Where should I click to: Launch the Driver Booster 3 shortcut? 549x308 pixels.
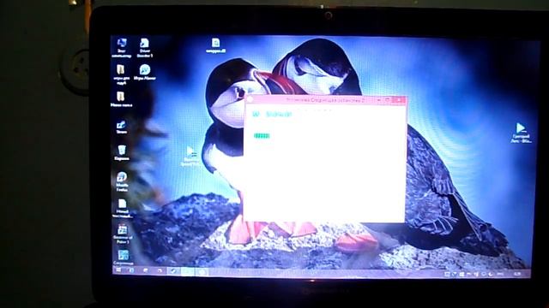[x=144, y=48]
